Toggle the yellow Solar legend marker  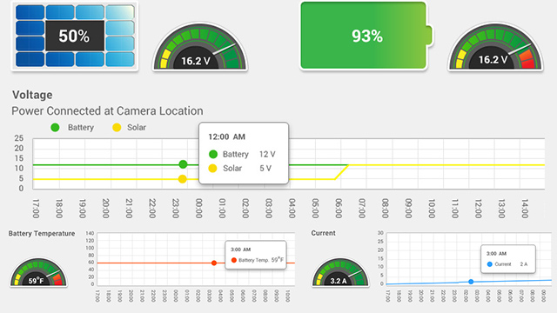pyautogui.click(x=117, y=128)
